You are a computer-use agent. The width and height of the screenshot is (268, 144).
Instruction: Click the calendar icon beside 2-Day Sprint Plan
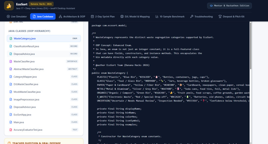click(x=92, y=17)
